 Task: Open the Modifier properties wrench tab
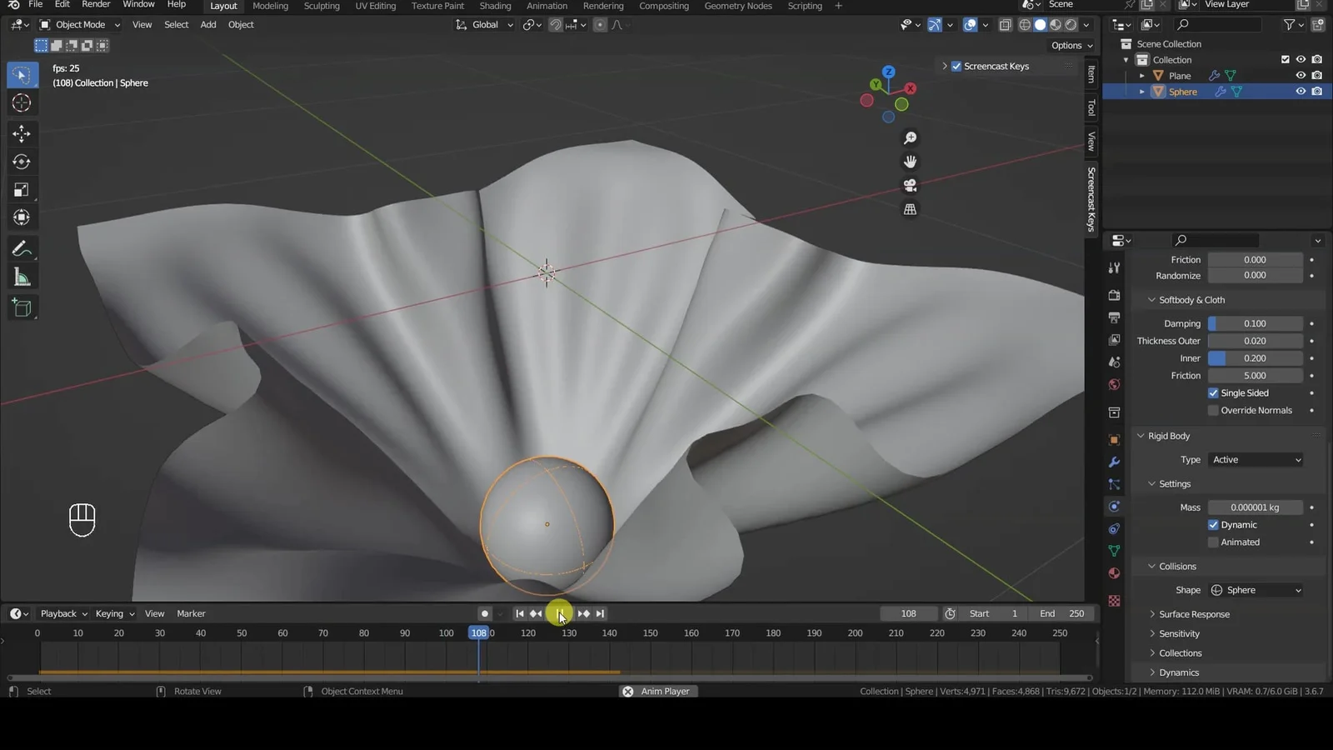click(x=1114, y=462)
